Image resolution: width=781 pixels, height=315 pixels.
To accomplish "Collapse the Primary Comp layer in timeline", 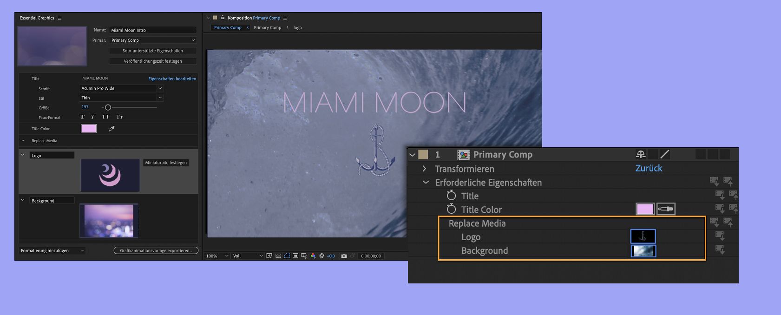I will click(412, 155).
